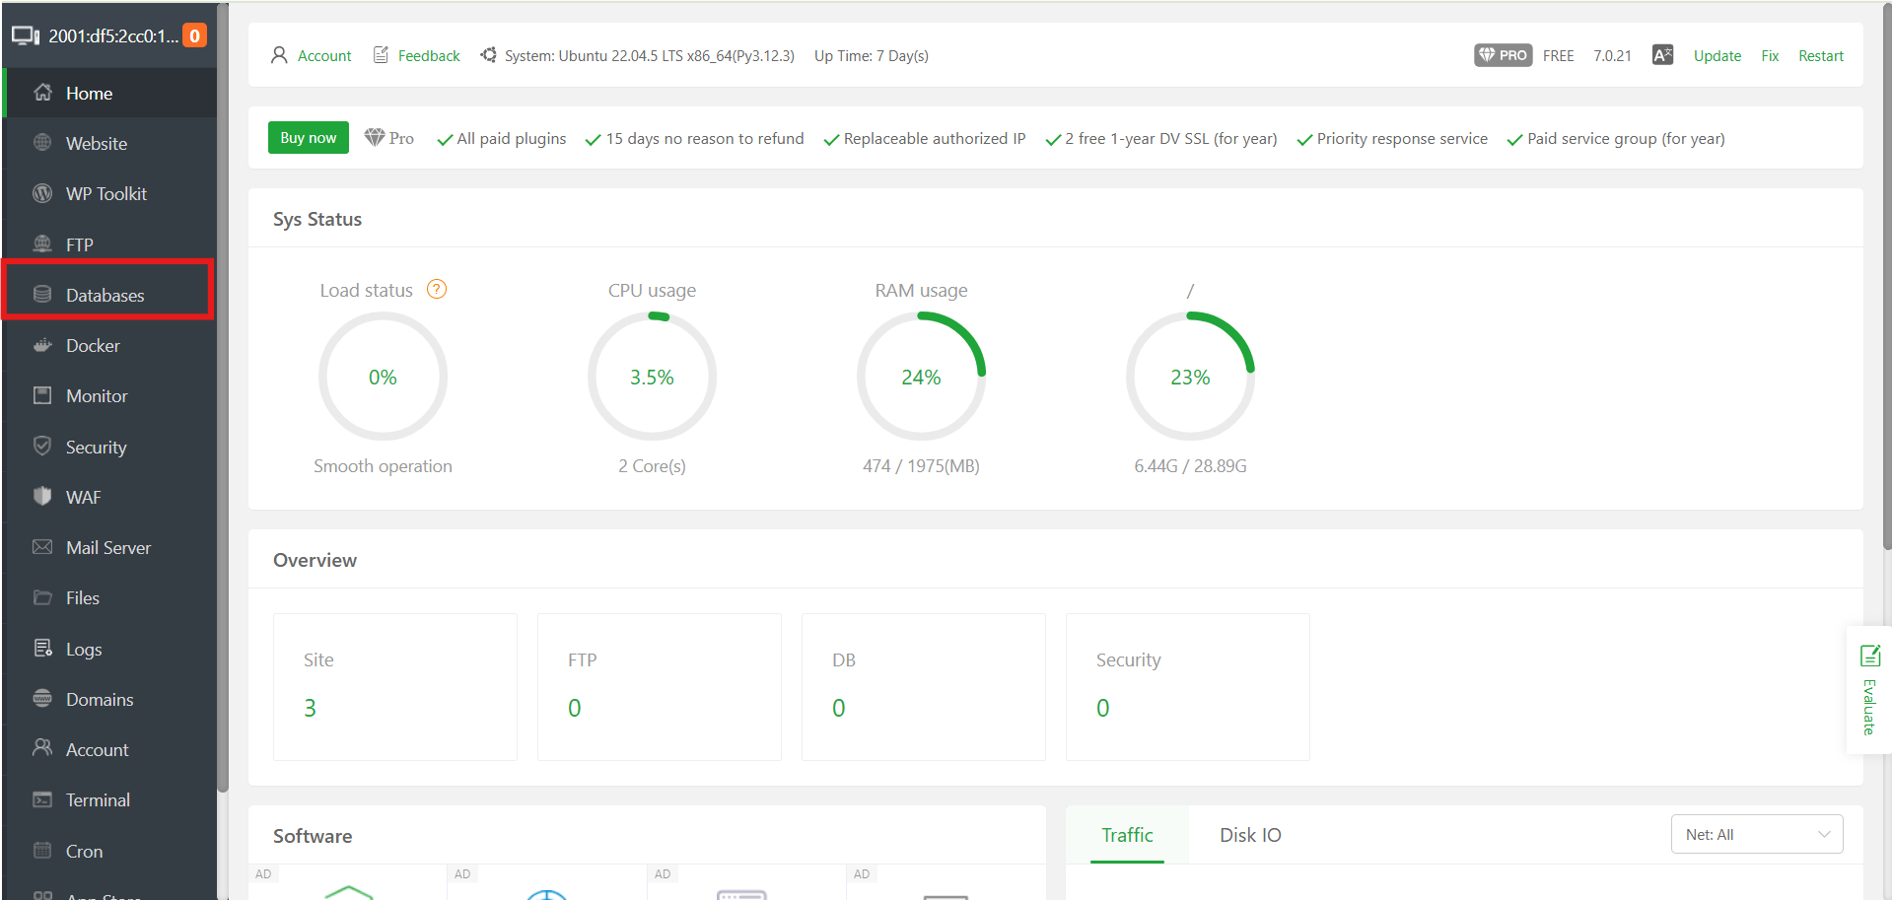Viewport: 1892px width, 900px height.
Task: Open the Site overview card
Action: (x=395, y=687)
